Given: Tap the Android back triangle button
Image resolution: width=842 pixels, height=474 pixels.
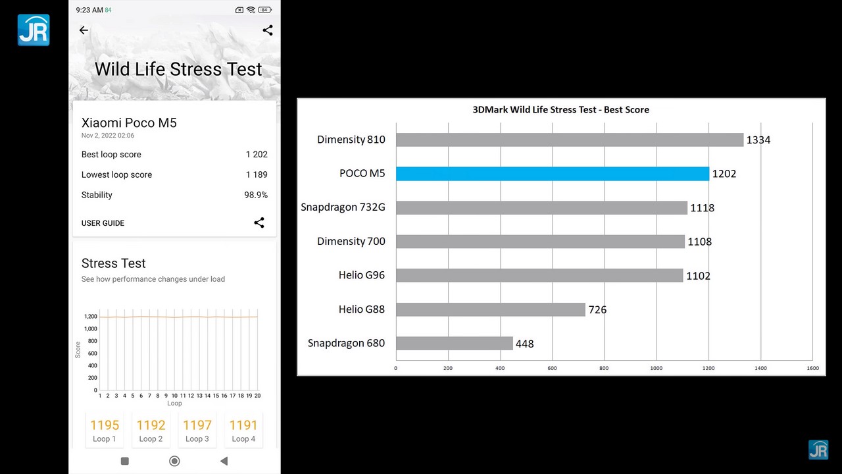Looking at the screenshot, I should (x=224, y=461).
